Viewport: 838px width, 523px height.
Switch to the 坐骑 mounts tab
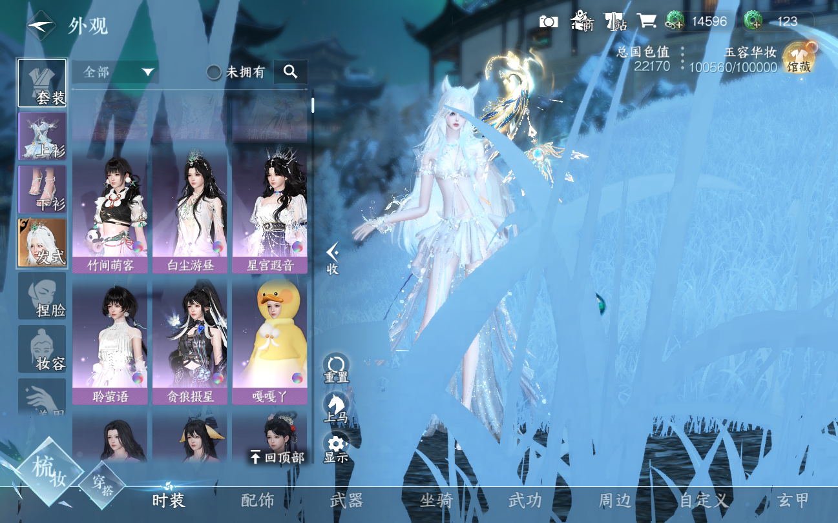(436, 500)
